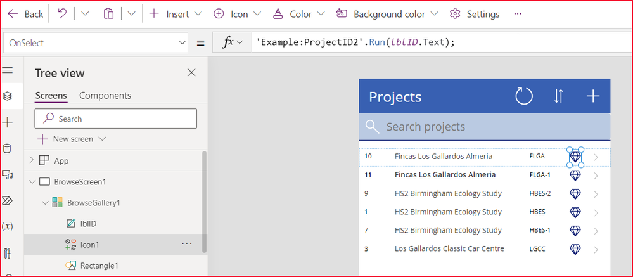Viewport: 633px width, 277px height.
Task: Open the Variables (x) pane icon
Action: click(7, 226)
